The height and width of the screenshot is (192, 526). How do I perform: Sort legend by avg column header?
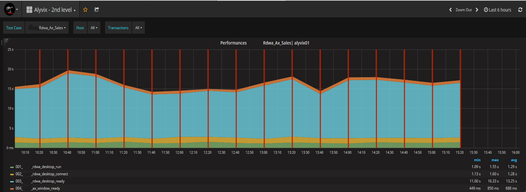[x=514, y=160]
